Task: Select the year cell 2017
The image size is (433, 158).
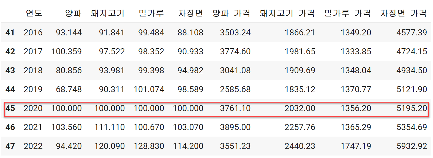Action: 33,52
